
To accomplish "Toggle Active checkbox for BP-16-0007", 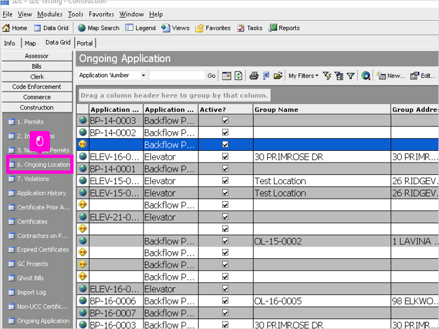I will tap(225, 313).
